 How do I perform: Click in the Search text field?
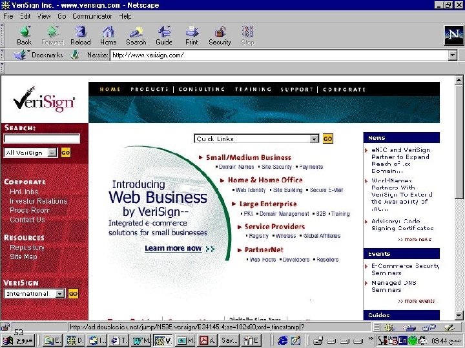click(x=42, y=138)
